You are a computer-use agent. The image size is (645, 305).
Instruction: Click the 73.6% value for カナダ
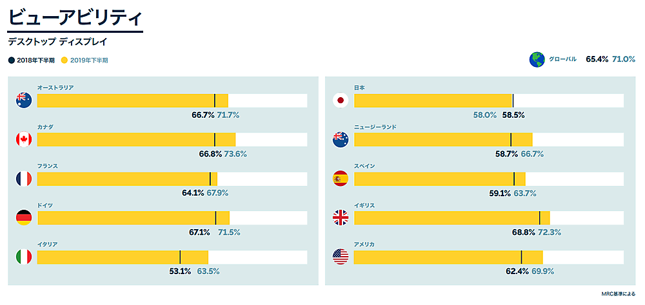pos(235,154)
